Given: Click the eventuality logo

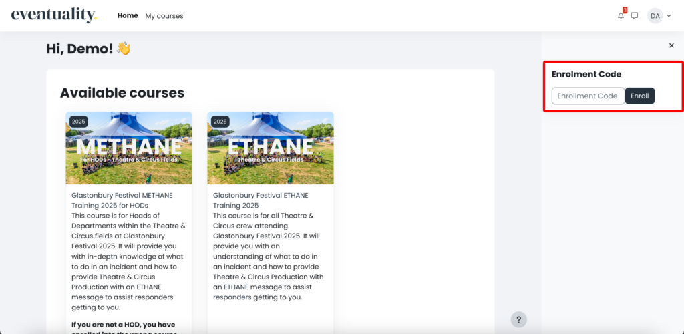Looking at the screenshot, I should click(x=54, y=15).
